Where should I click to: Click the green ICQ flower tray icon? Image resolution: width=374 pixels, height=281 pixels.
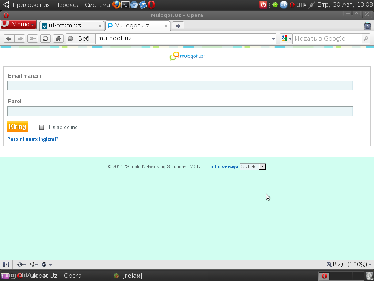[x=275, y=5]
